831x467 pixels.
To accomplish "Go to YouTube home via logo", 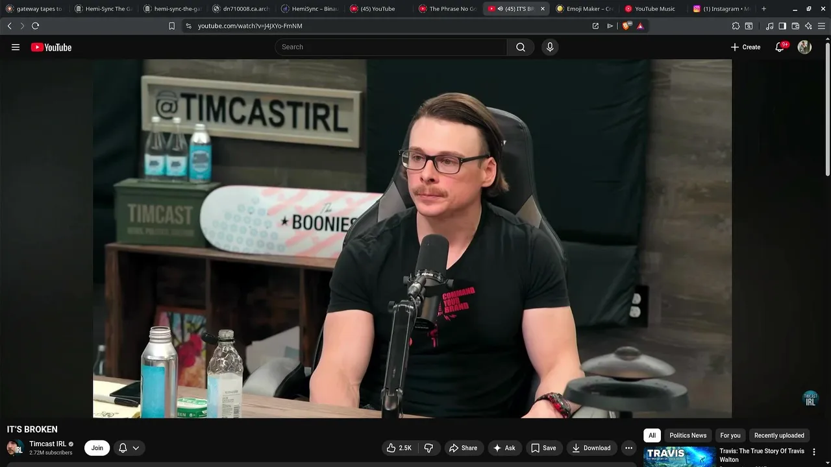I will (51, 47).
